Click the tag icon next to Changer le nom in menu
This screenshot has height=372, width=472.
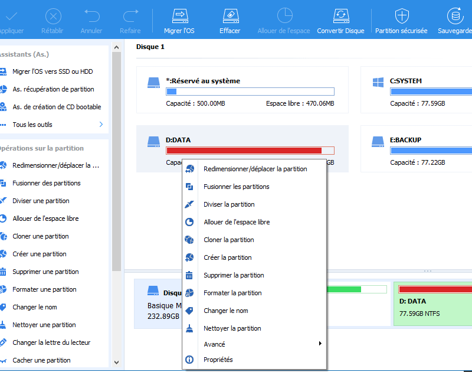pos(189,311)
